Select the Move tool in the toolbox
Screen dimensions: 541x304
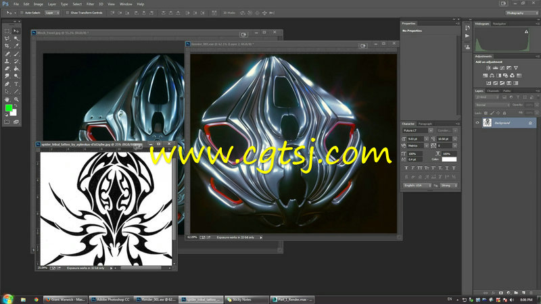pyautogui.click(x=16, y=31)
